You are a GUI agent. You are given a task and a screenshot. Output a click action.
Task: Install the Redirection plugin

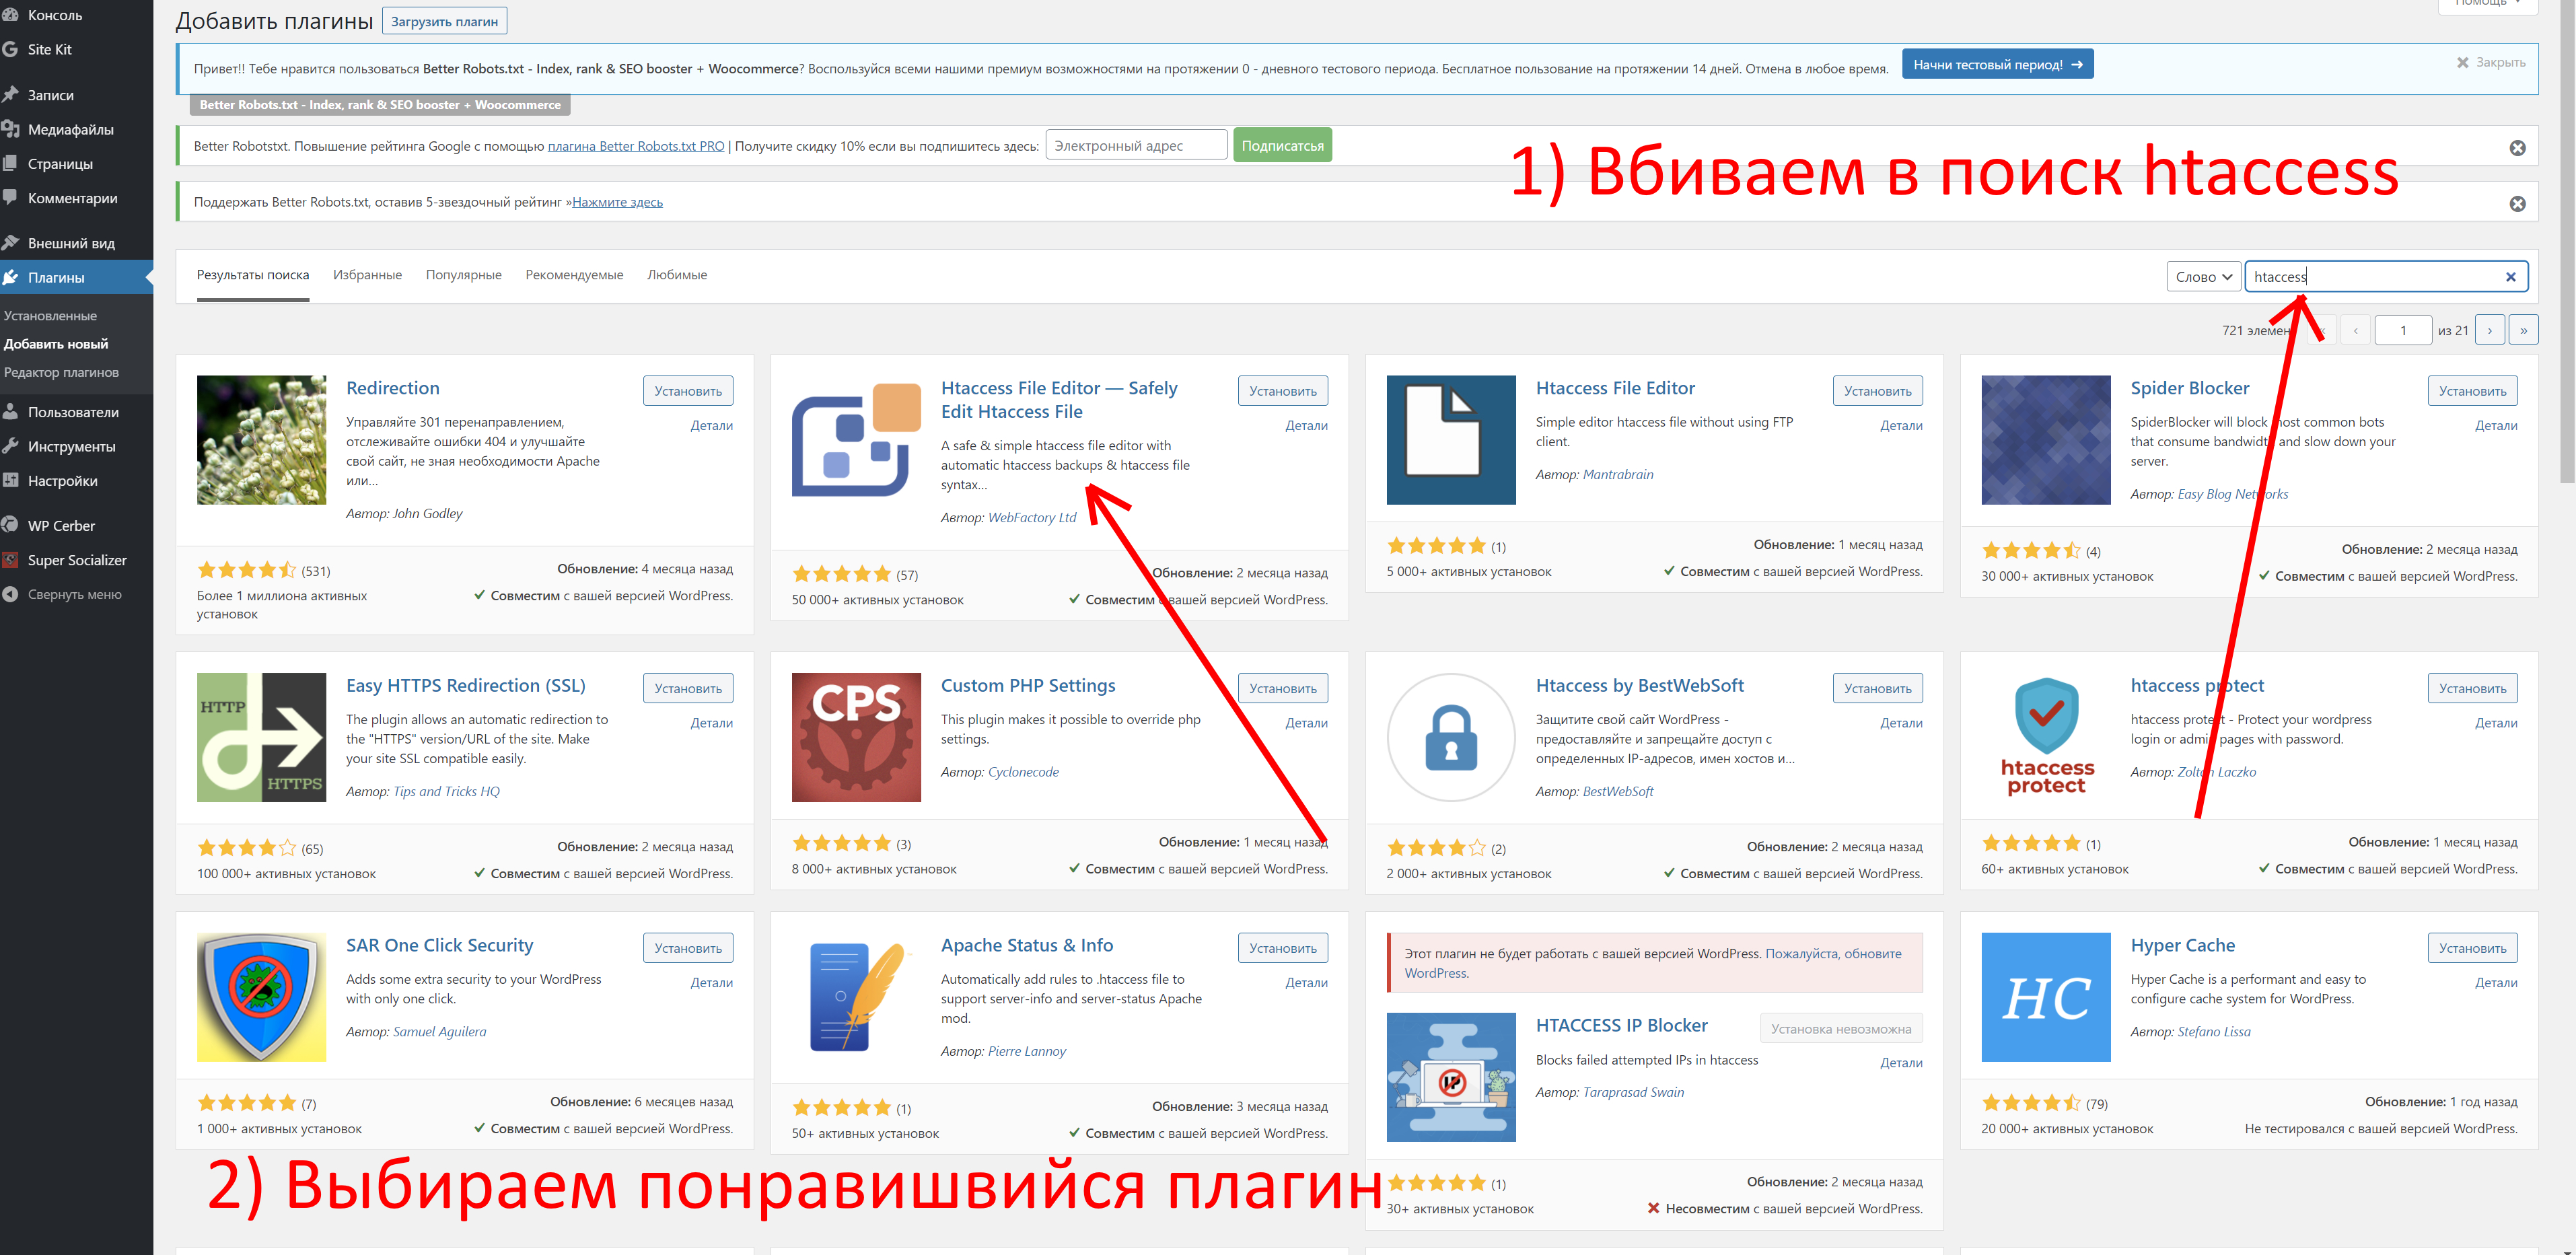coord(687,391)
